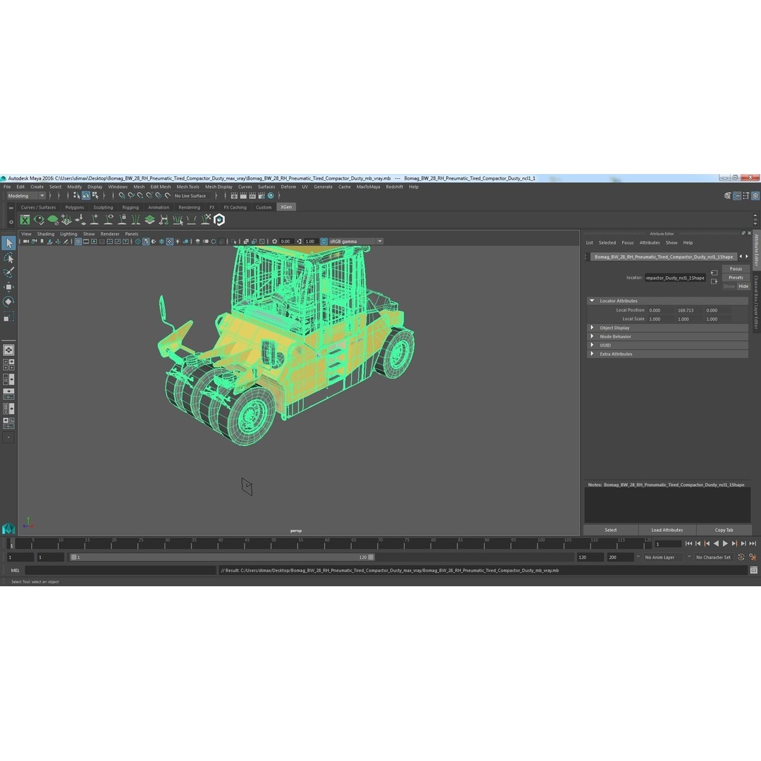Select by component type mode icon
This screenshot has height=761, width=761.
pyautogui.click(x=95, y=196)
